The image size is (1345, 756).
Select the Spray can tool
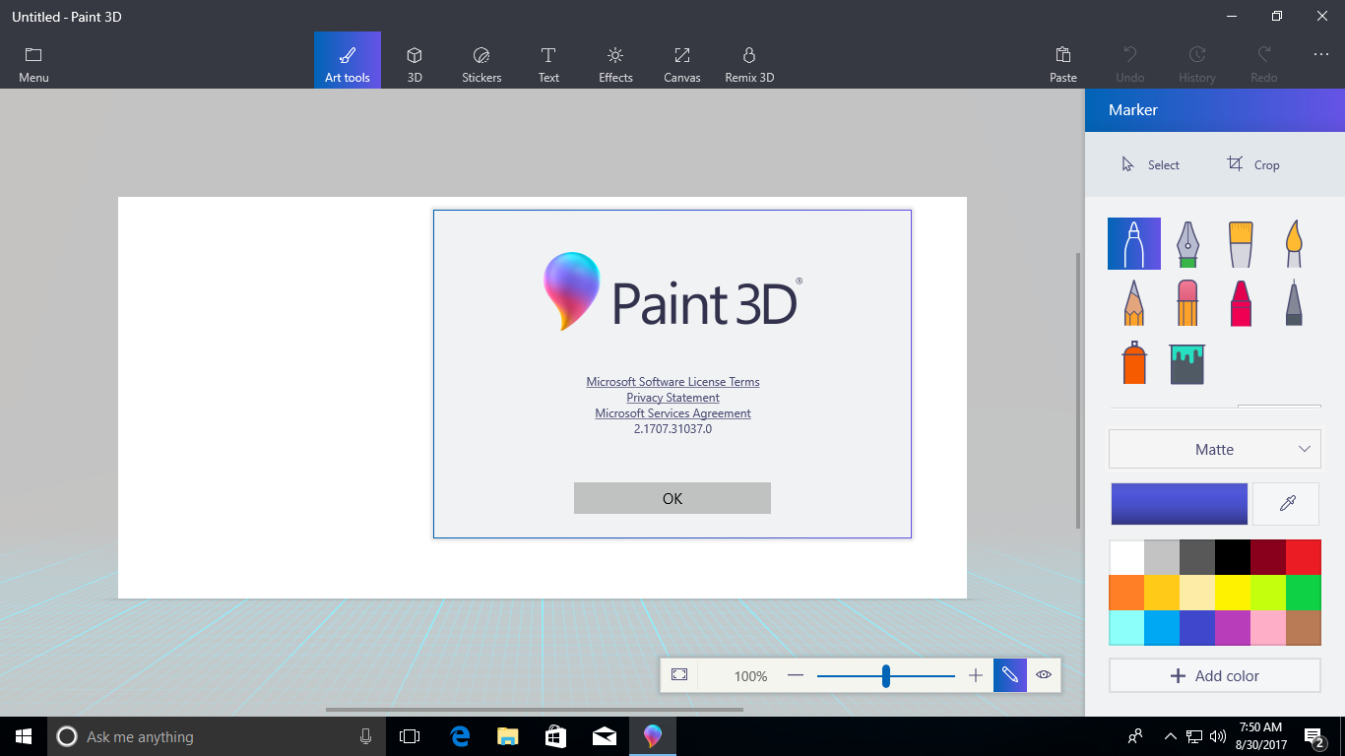[1133, 362]
